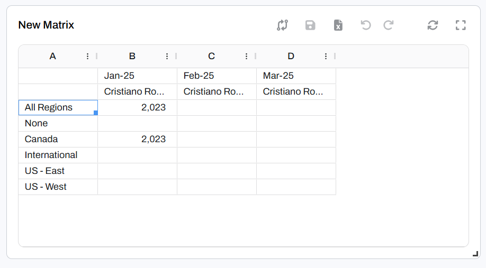Open column C options menu
Image resolution: width=486 pixels, height=268 pixels.
247,56
